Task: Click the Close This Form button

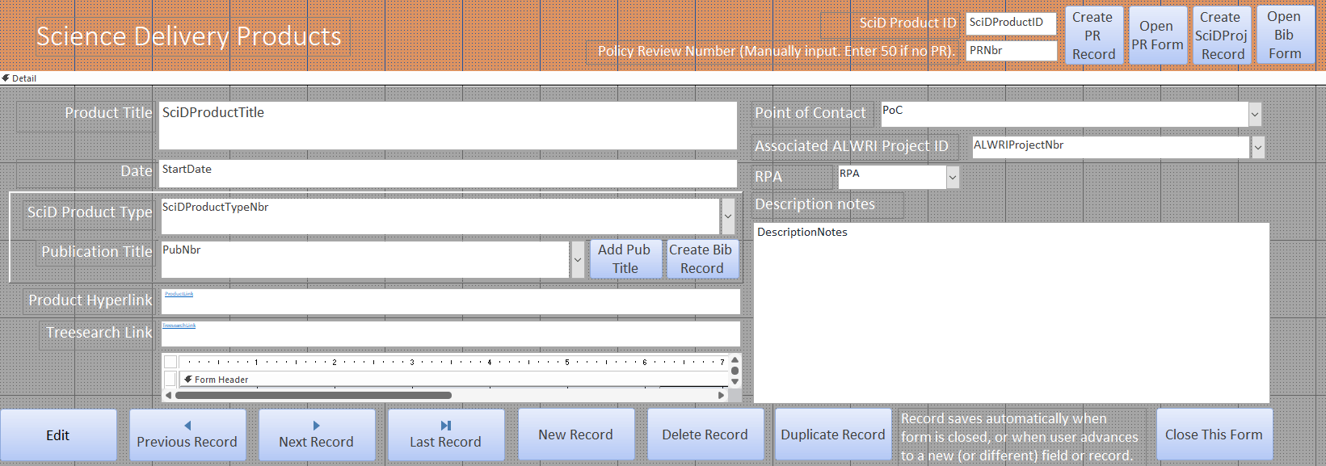Action: click(1214, 435)
